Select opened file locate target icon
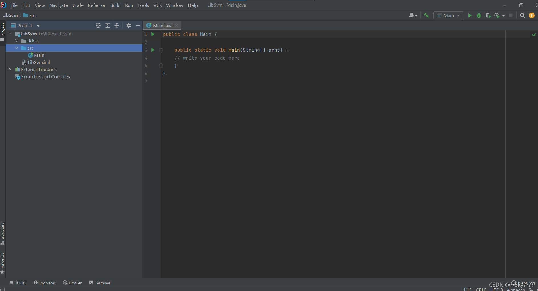The height and width of the screenshot is (291, 538). click(98, 25)
